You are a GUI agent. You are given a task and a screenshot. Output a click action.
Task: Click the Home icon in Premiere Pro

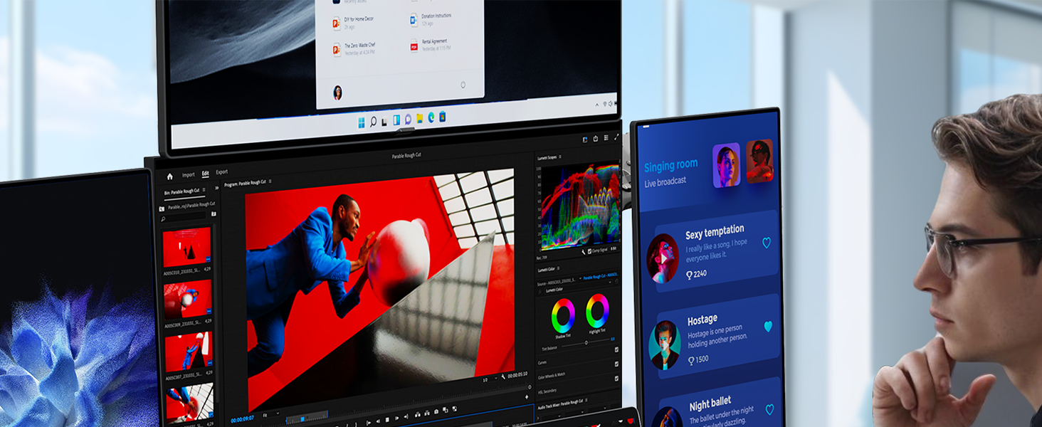pos(169,176)
